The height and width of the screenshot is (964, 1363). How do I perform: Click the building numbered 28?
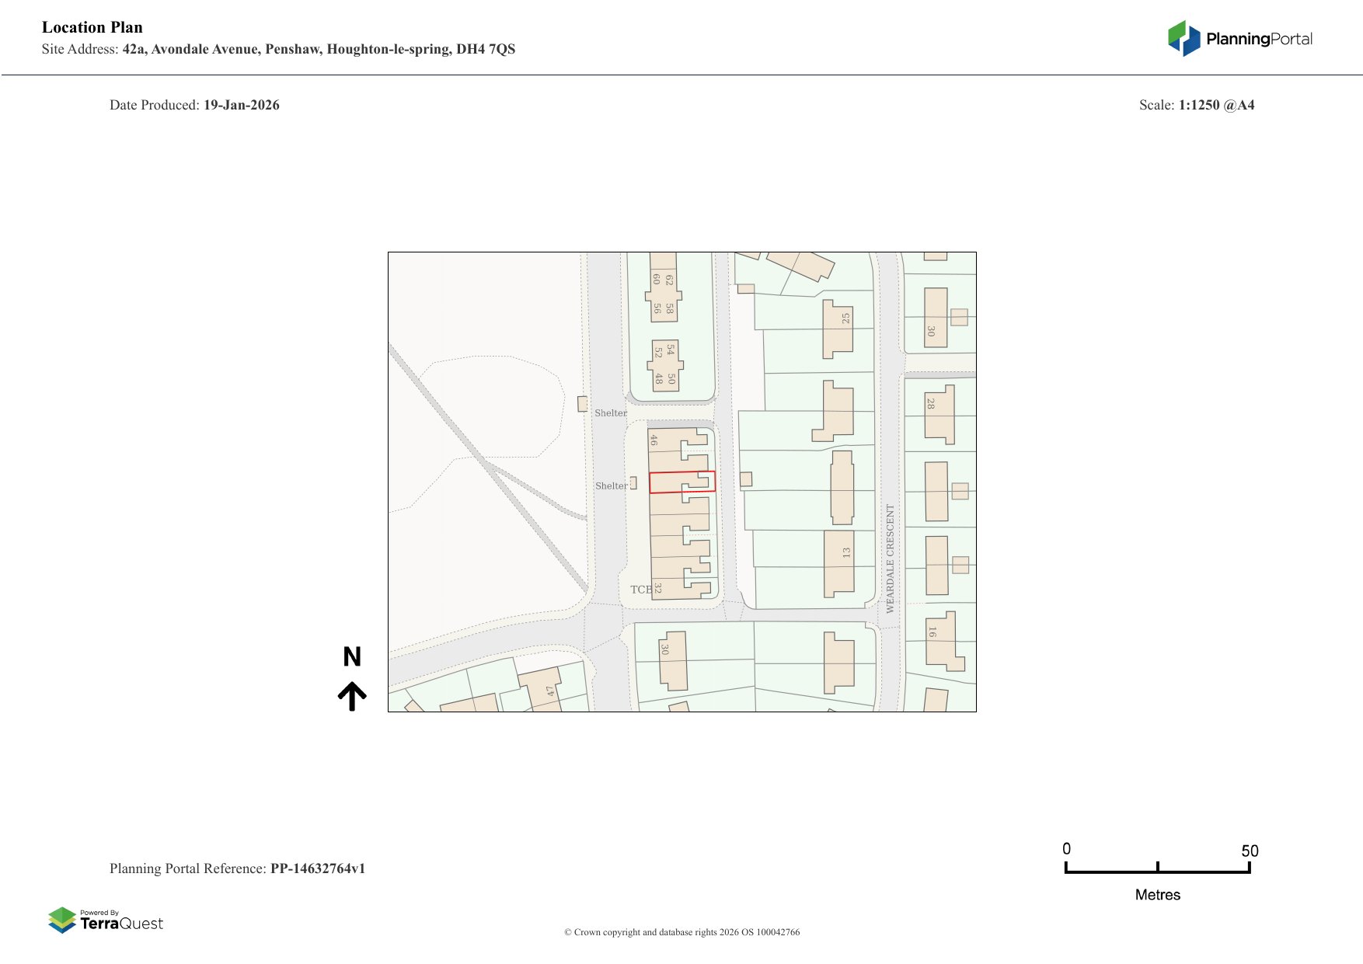[x=938, y=415]
